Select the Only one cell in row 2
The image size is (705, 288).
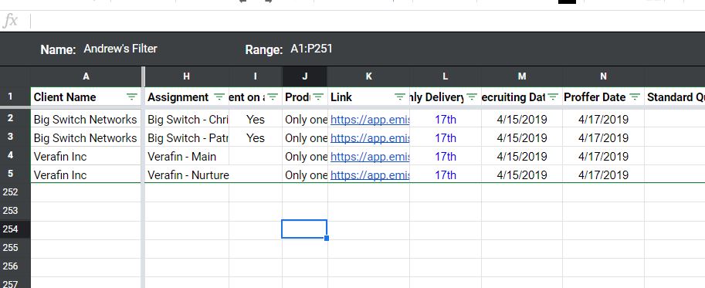pyautogui.click(x=305, y=119)
